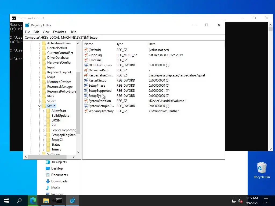
Task: Collapse the Setup key
Action: [39, 106]
